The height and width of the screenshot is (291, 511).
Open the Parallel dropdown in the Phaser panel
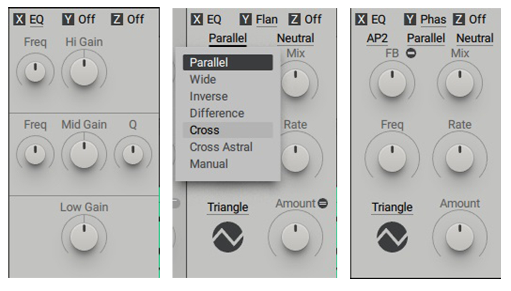(426, 39)
